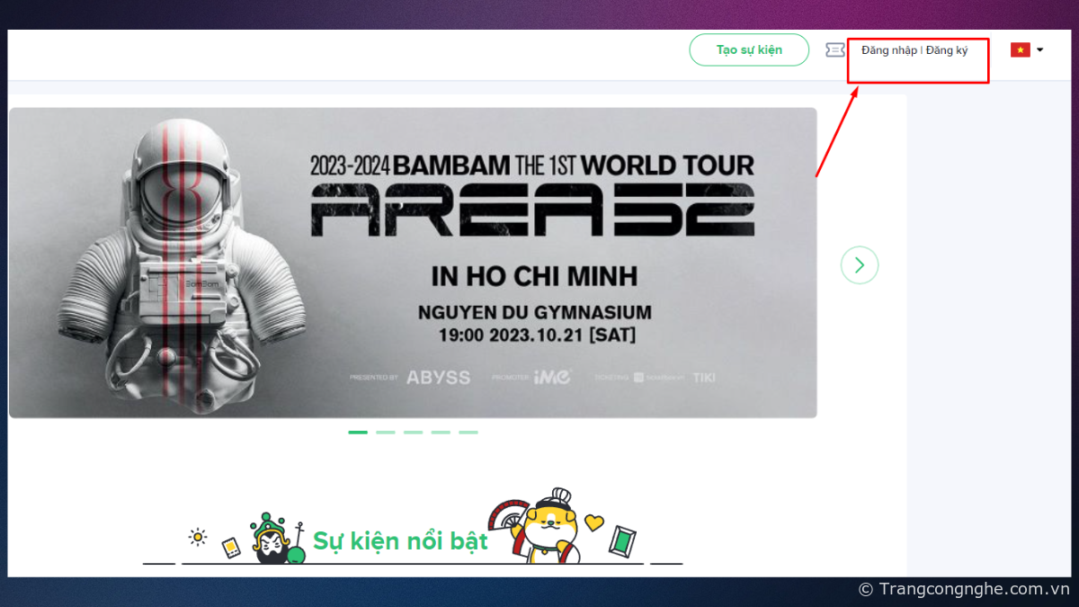1079x607 pixels.
Task: Click the Tạo sự kiện button
Action: pyautogui.click(x=749, y=49)
